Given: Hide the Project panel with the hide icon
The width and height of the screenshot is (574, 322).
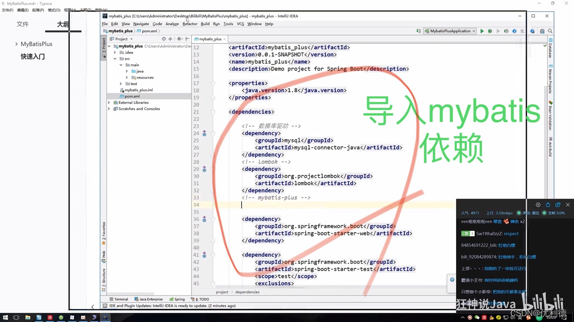Looking at the screenshot, I should (x=187, y=39).
